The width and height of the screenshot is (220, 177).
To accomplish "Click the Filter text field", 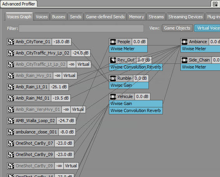I will pos(81,28).
